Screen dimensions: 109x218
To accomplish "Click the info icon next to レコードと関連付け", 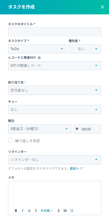I will 39,58.
